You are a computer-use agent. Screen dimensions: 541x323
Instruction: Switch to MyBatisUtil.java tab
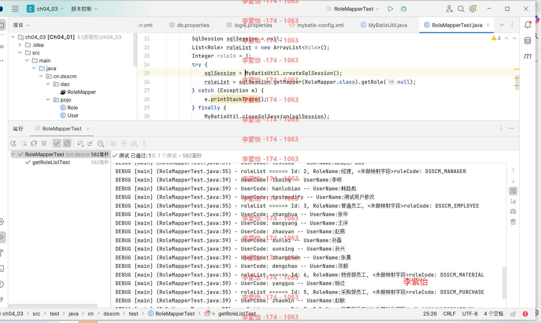tap(384, 25)
